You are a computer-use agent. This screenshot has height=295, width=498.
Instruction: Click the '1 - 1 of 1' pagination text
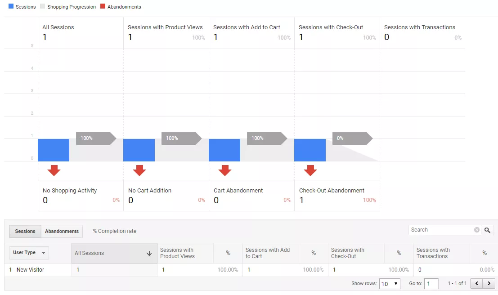point(457,283)
